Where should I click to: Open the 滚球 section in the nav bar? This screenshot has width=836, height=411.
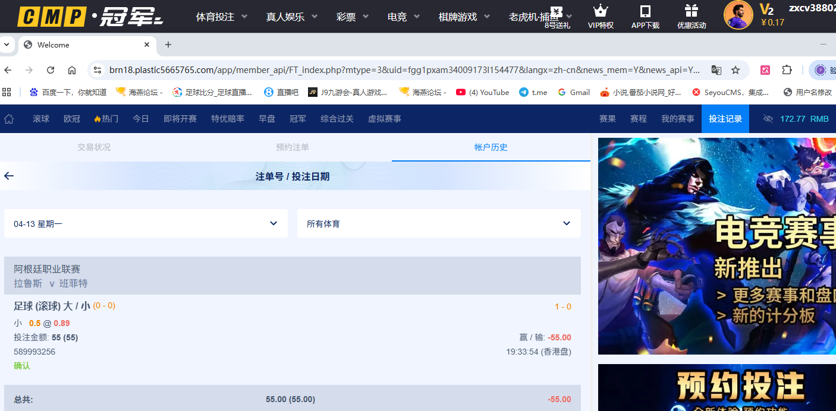click(41, 119)
